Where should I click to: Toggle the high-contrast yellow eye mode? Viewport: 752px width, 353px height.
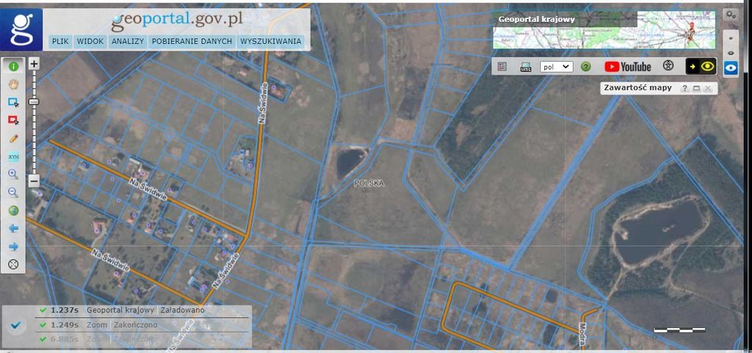coord(701,66)
